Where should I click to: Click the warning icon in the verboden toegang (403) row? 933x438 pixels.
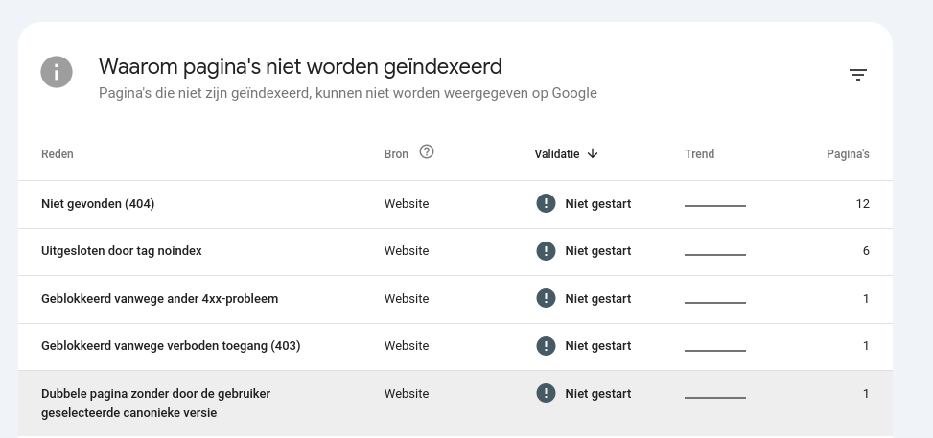[x=546, y=346]
